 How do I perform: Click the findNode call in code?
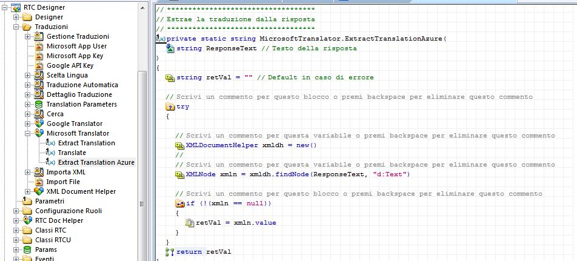click(292, 174)
